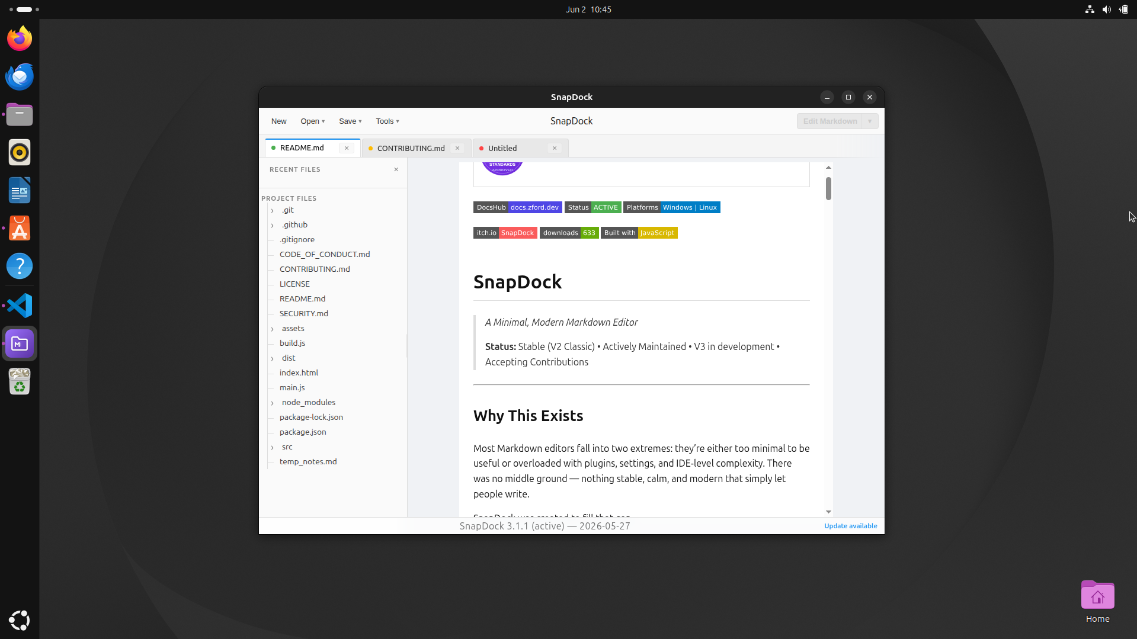
Task: Open the Edit Markdown dropdown arrow
Action: 870,121
